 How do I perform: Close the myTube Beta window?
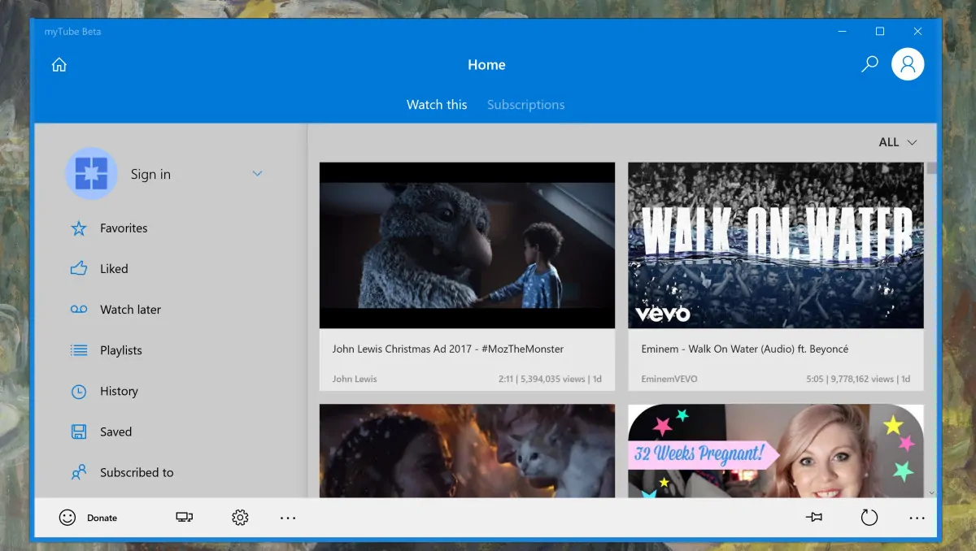click(x=917, y=32)
